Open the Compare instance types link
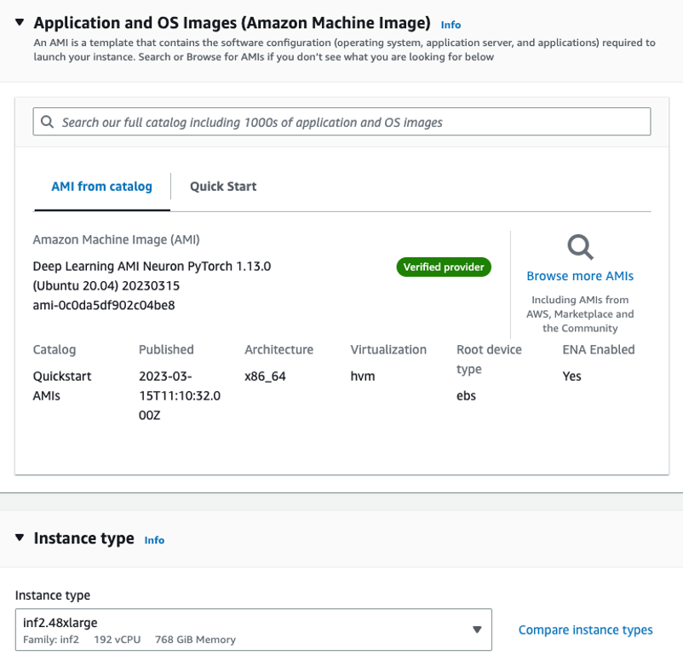This screenshot has height=667, width=683. [x=585, y=630]
